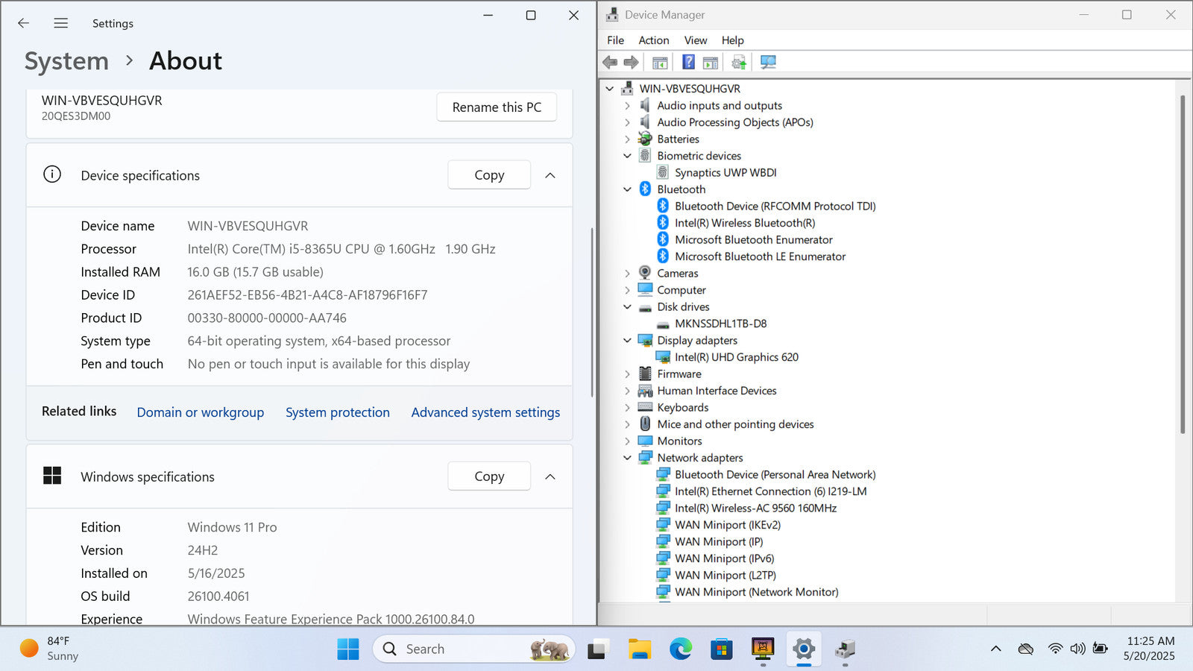Open the Action menu
Image resolution: width=1193 pixels, height=671 pixels.
653,40
